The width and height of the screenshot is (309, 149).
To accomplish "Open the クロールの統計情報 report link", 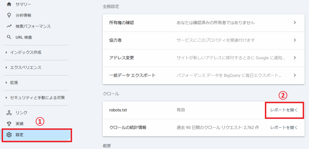I will [x=284, y=128].
